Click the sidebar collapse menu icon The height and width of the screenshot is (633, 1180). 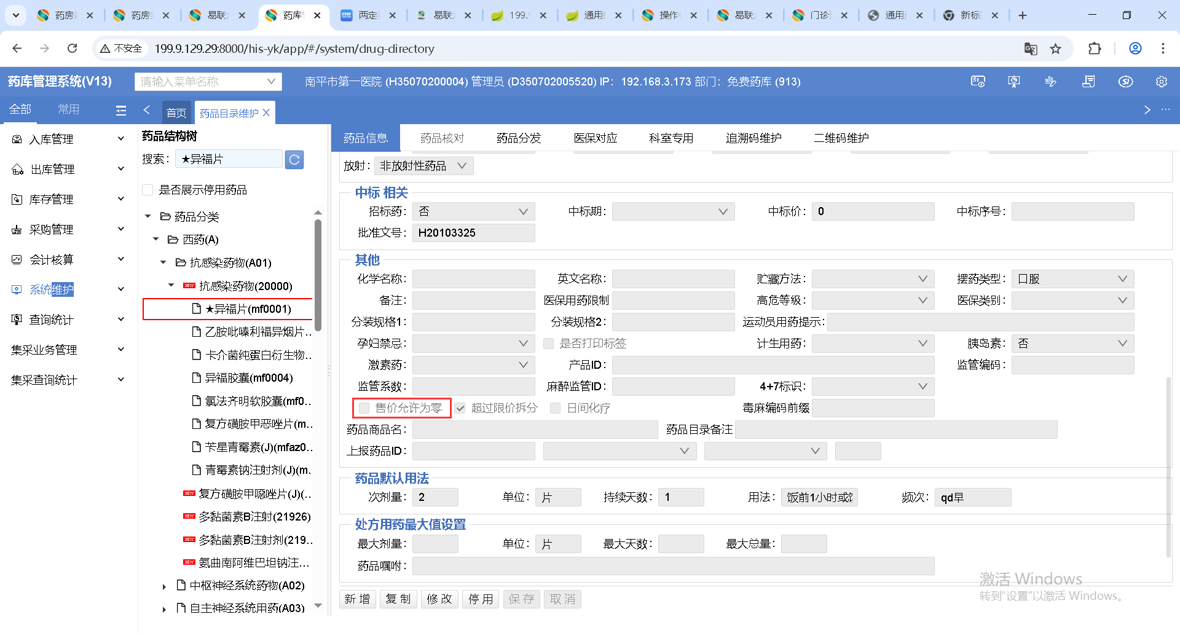(x=121, y=111)
